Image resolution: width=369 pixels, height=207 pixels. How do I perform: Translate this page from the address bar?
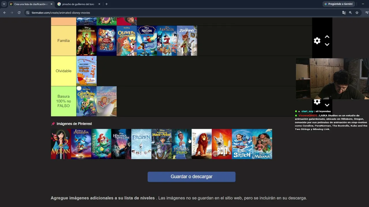point(344,13)
